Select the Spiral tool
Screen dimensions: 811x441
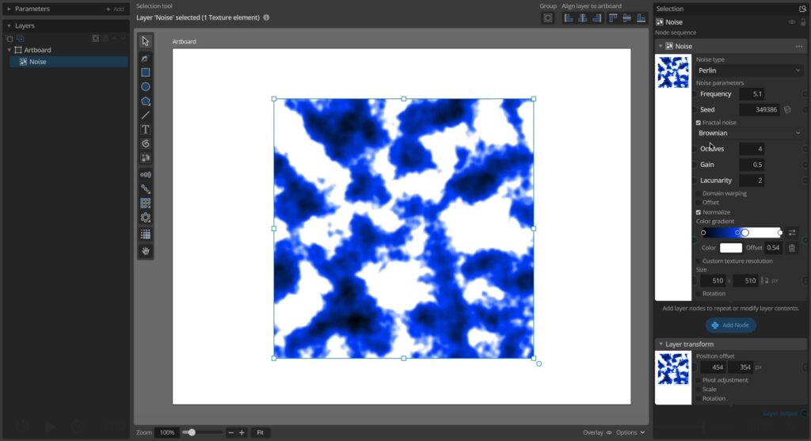point(146,143)
